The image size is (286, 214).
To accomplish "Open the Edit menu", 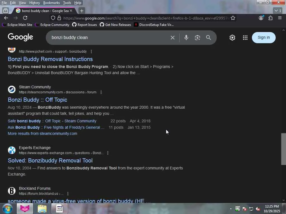I will [x=13, y=3].
